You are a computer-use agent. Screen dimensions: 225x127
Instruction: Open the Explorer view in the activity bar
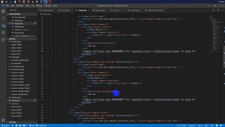(x=3, y=11)
